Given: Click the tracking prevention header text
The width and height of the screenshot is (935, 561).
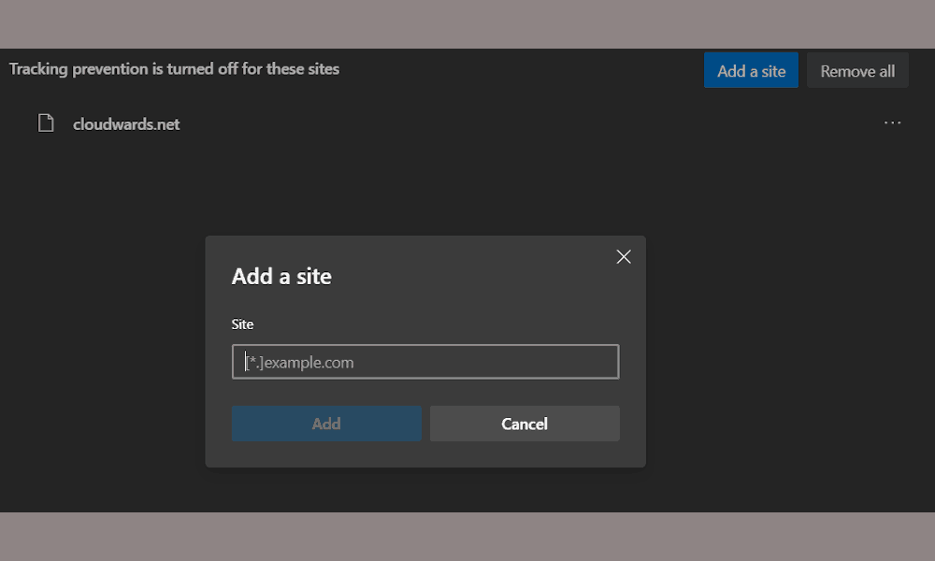Looking at the screenshot, I should coord(174,68).
